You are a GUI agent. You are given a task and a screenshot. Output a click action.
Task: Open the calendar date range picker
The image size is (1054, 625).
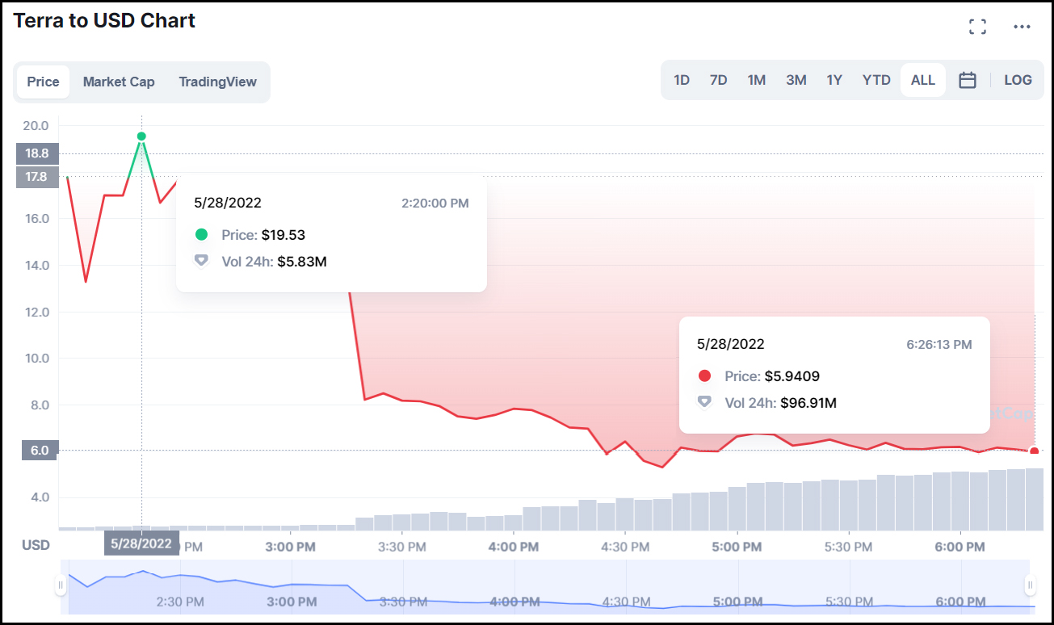967,80
